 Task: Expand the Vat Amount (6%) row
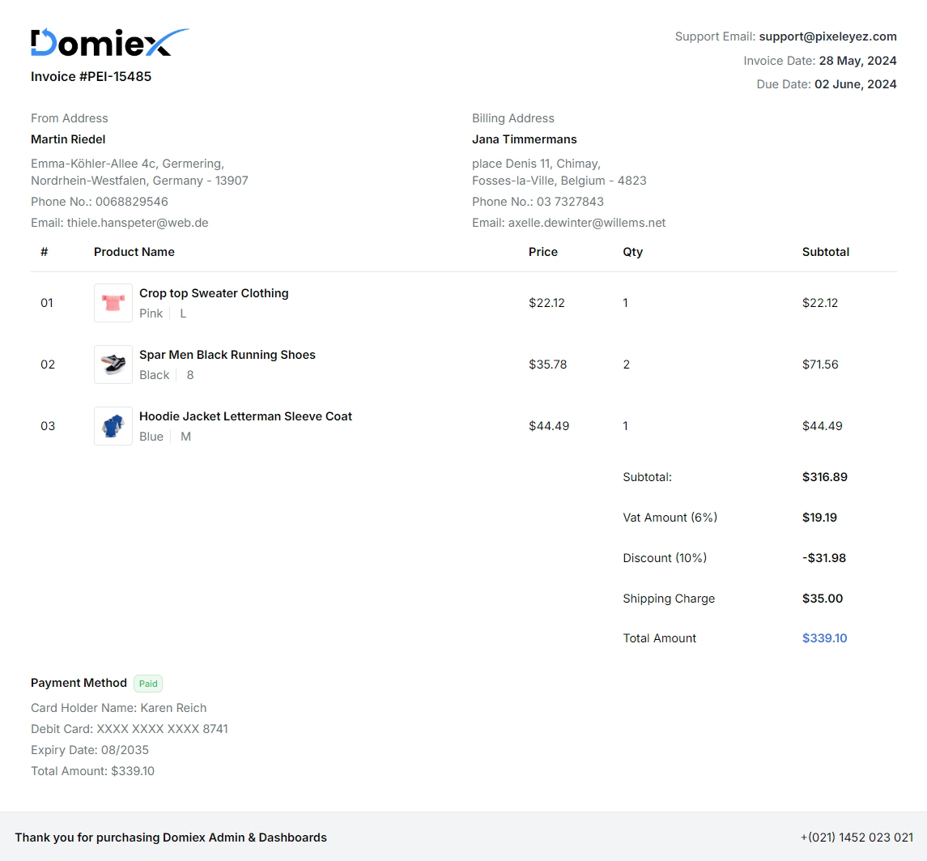pyautogui.click(x=670, y=518)
